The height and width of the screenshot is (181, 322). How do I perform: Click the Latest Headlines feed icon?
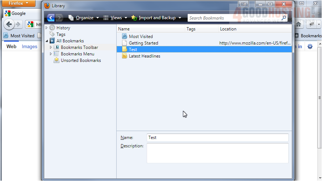point(125,56)
